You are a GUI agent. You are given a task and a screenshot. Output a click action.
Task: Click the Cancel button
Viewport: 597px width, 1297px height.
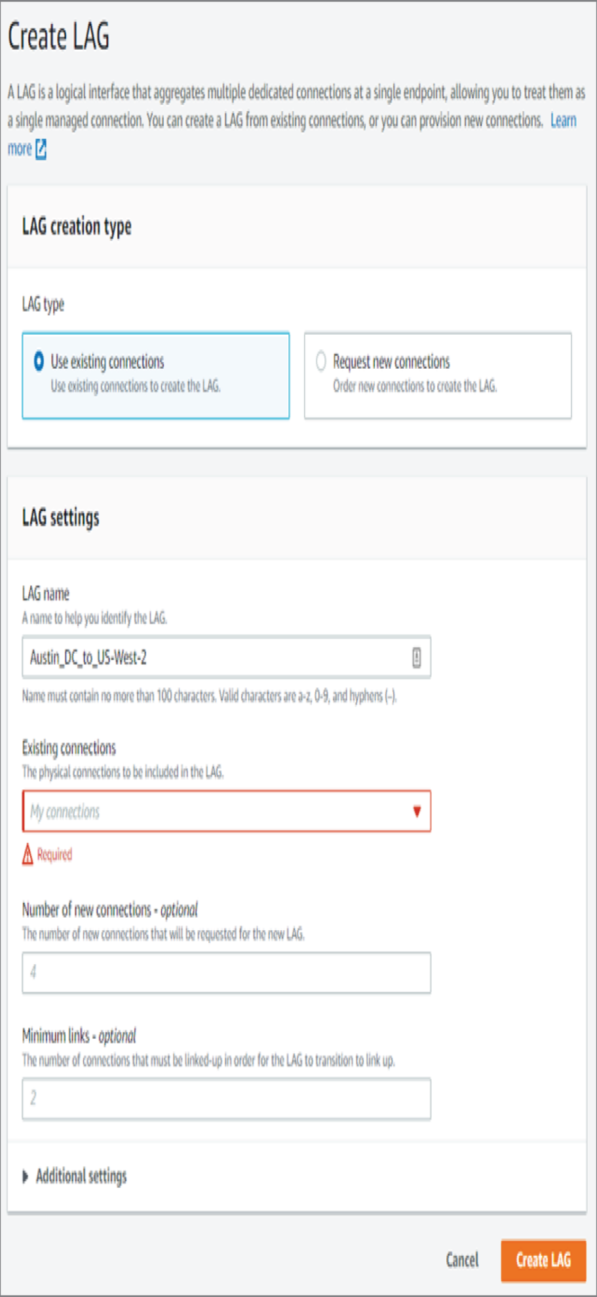click(x=462, y=1260)
